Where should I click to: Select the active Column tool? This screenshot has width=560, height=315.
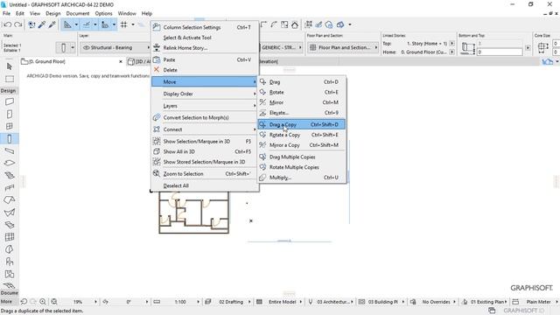click(x=10, y=138)
